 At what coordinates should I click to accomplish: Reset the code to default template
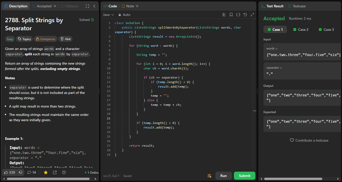pos(245,15)
